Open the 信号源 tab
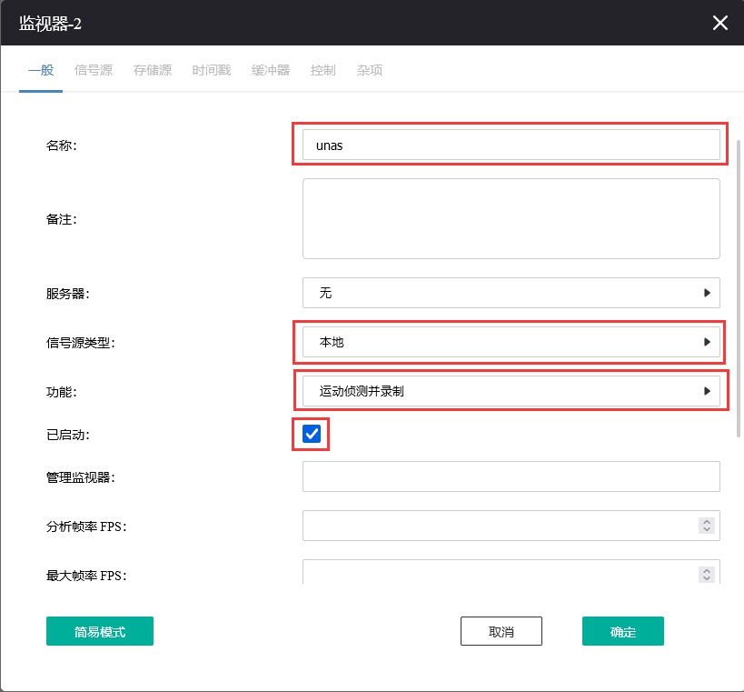This screenshot has width=744, height=692. click(x=94, y=70)
